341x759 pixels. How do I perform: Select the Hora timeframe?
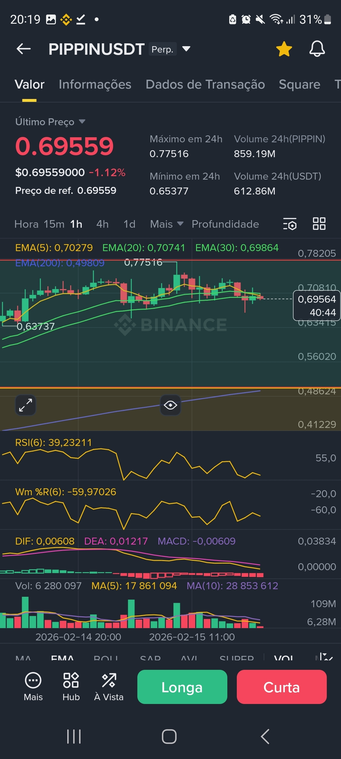point(26,224)
